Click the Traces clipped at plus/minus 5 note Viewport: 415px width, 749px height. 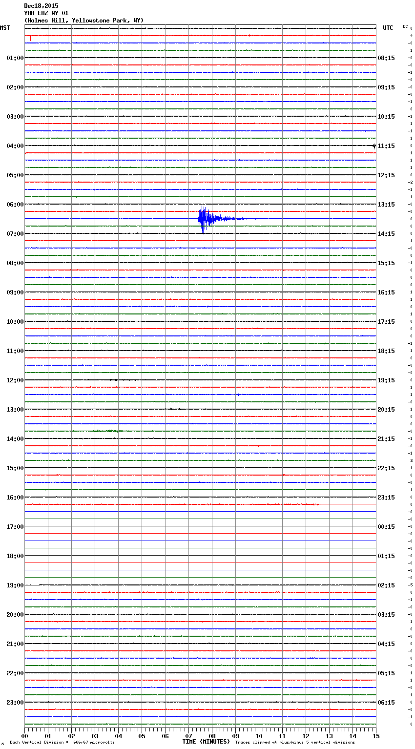click(x=295, y=742)
